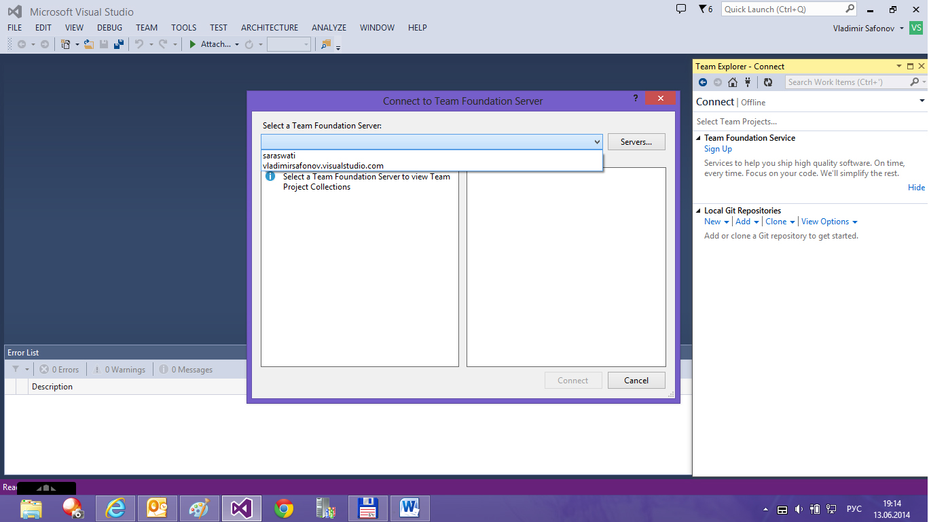
Task: Click the Navigate Backward toolbar icon
Action: coord(22,44)
